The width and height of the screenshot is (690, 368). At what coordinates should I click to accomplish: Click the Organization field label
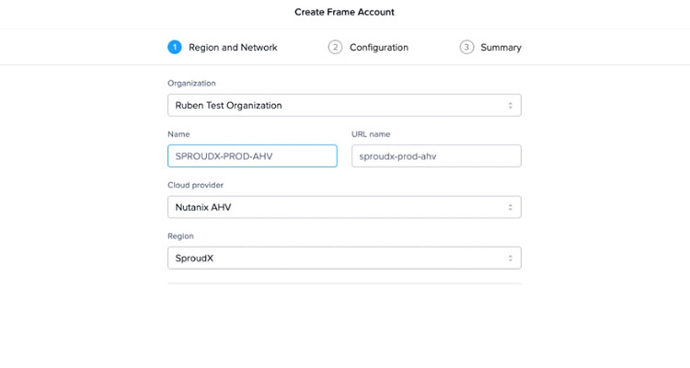(191, 83)
